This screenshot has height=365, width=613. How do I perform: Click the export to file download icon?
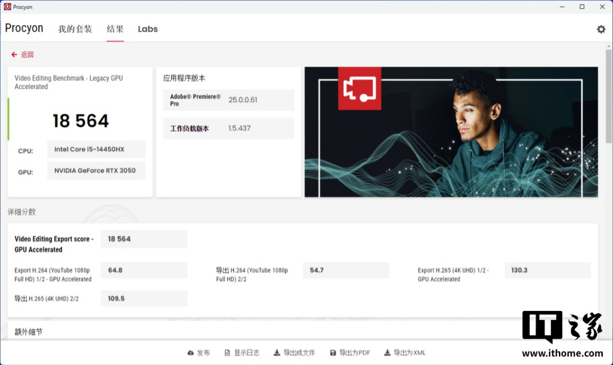click(277, 353)
